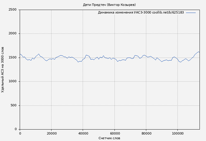The image size is (206, 141).
Task: Click the 1000 Y-axis tick label
Action: 12,81
